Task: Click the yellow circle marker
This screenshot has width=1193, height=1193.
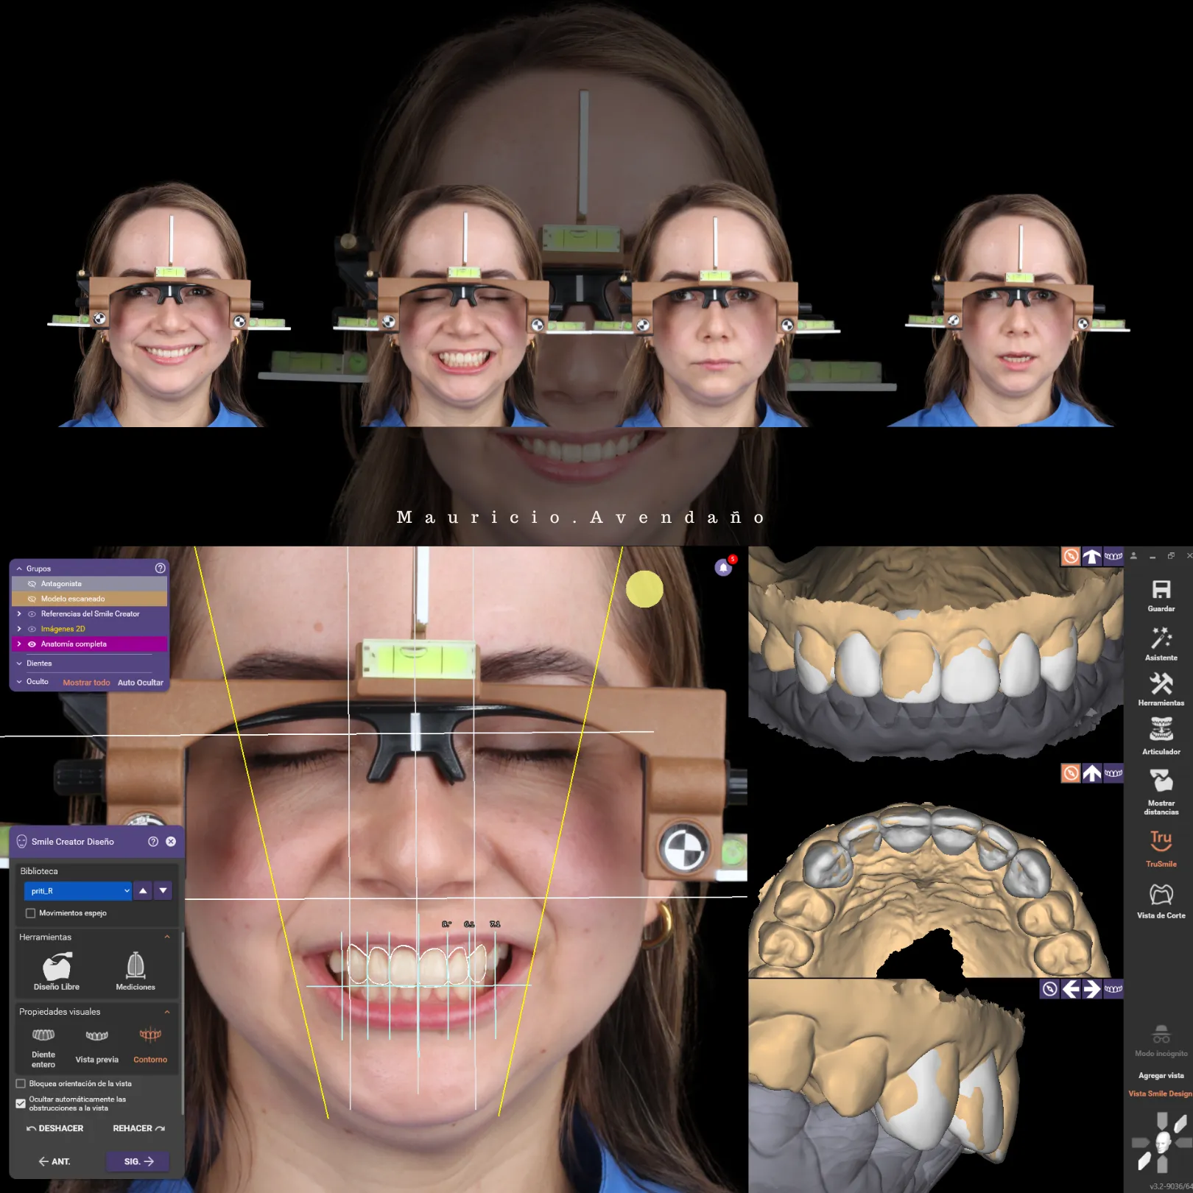Action: click(644, 589)
